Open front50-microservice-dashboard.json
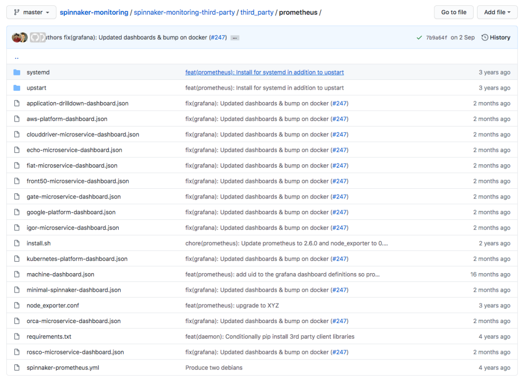Image resolution: width=530 pixels, height=379 pixels. point(78,181)
